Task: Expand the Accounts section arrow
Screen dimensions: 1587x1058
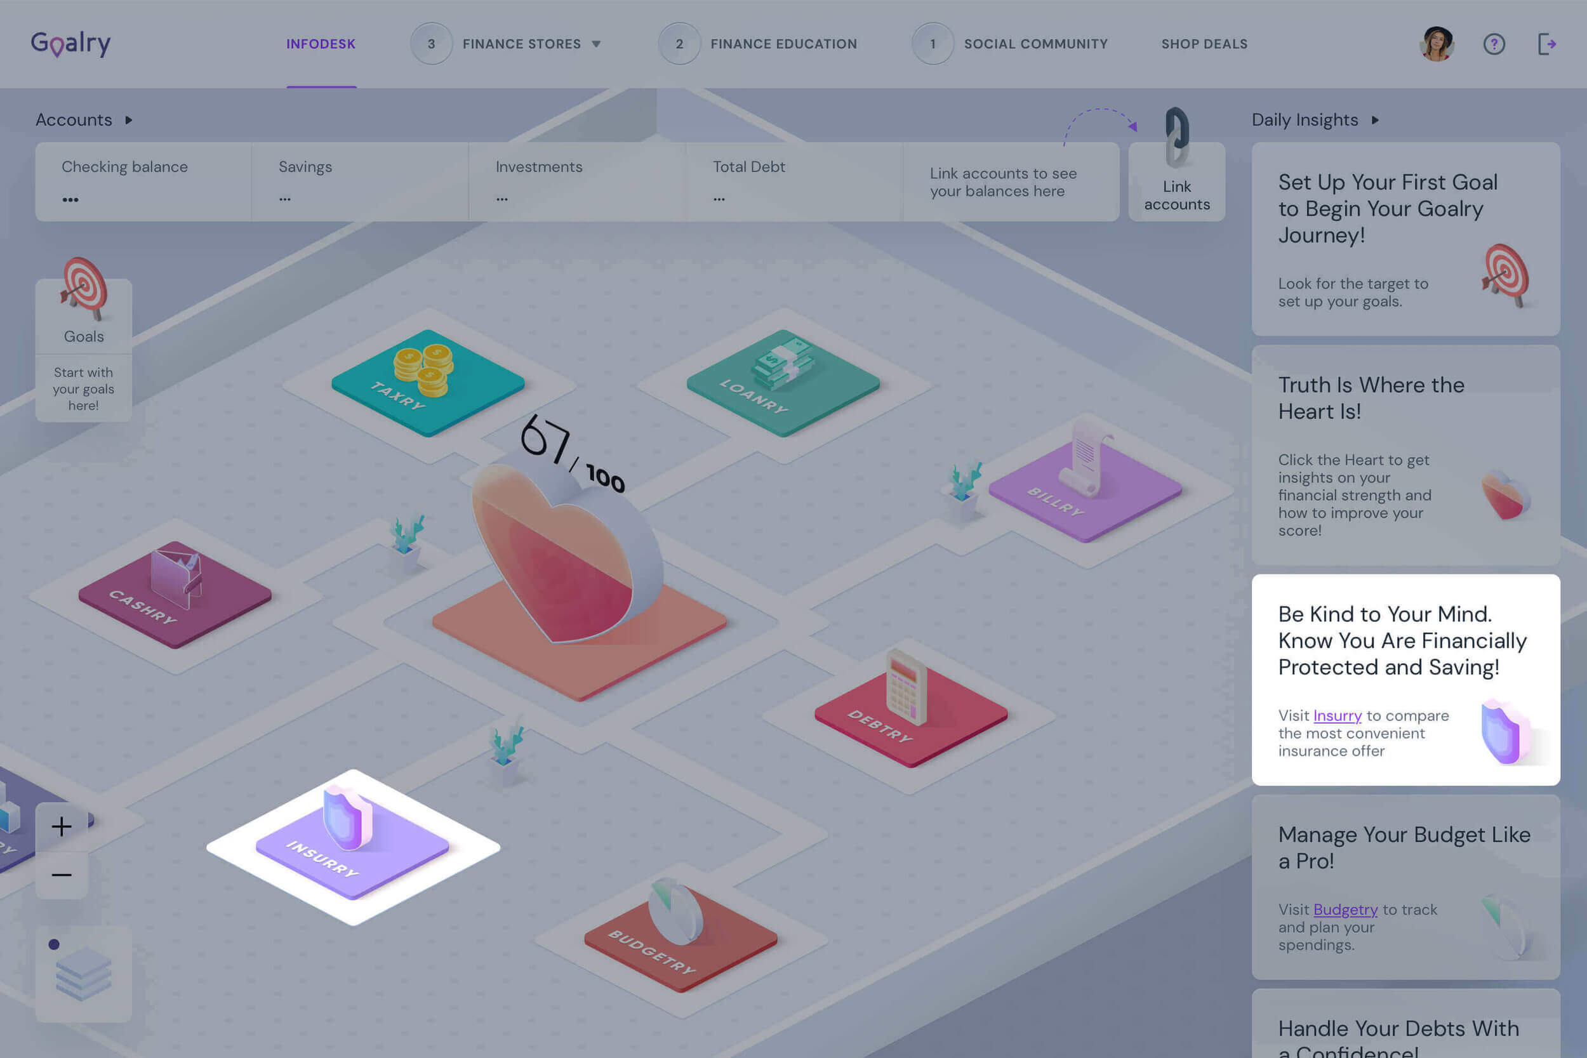Action: 128,120
